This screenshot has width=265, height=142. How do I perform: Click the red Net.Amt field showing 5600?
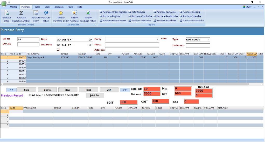[204, 91]
